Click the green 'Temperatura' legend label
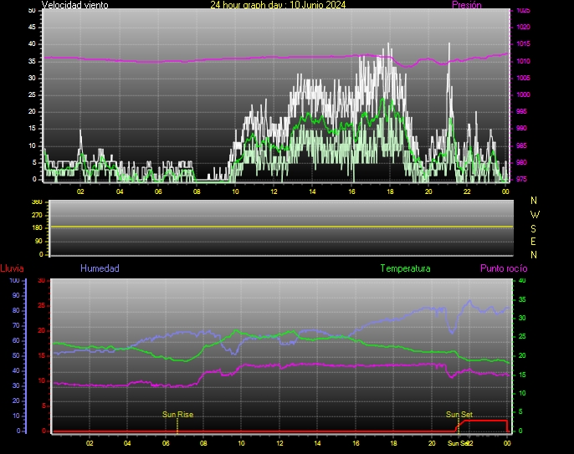The image size is (574, 454). click(x=405, y=268)
